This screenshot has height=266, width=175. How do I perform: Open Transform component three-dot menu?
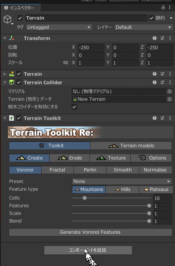[170, 38]
